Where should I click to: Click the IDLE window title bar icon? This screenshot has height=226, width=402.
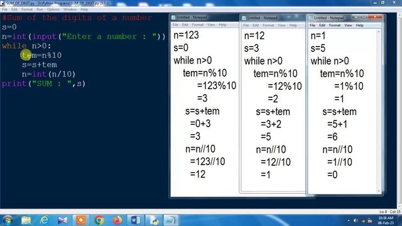(x=3, y=3)
